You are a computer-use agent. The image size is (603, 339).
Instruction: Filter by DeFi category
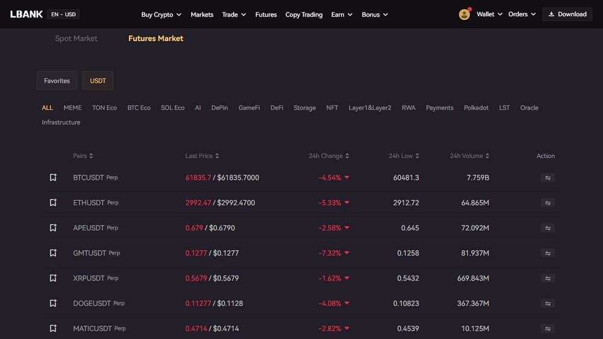pos(277,108)
